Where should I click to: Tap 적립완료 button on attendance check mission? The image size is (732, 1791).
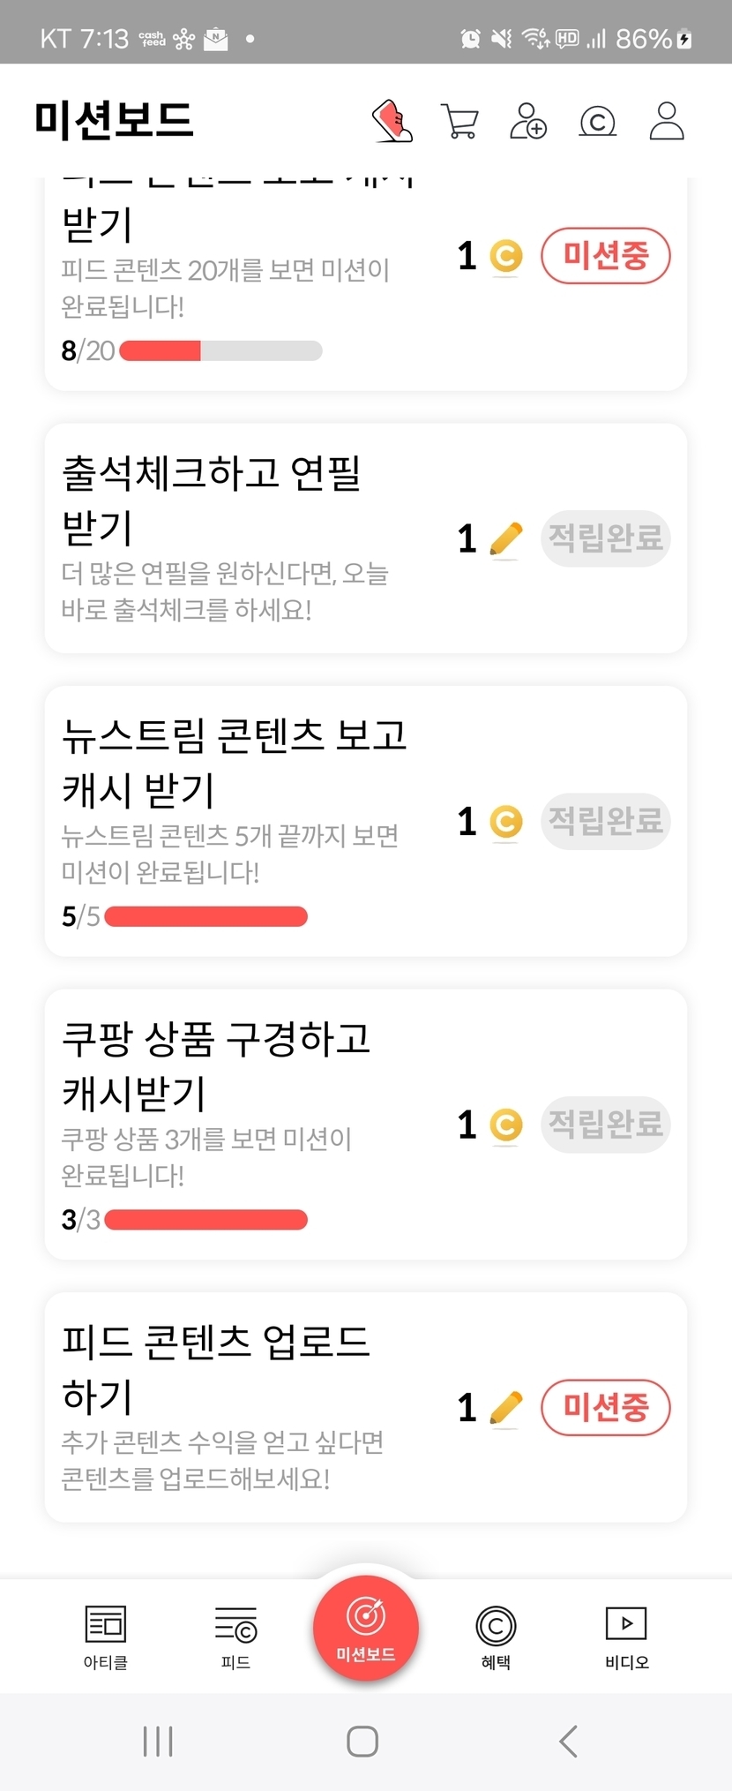pyautogui.click(x=606, y=538)
